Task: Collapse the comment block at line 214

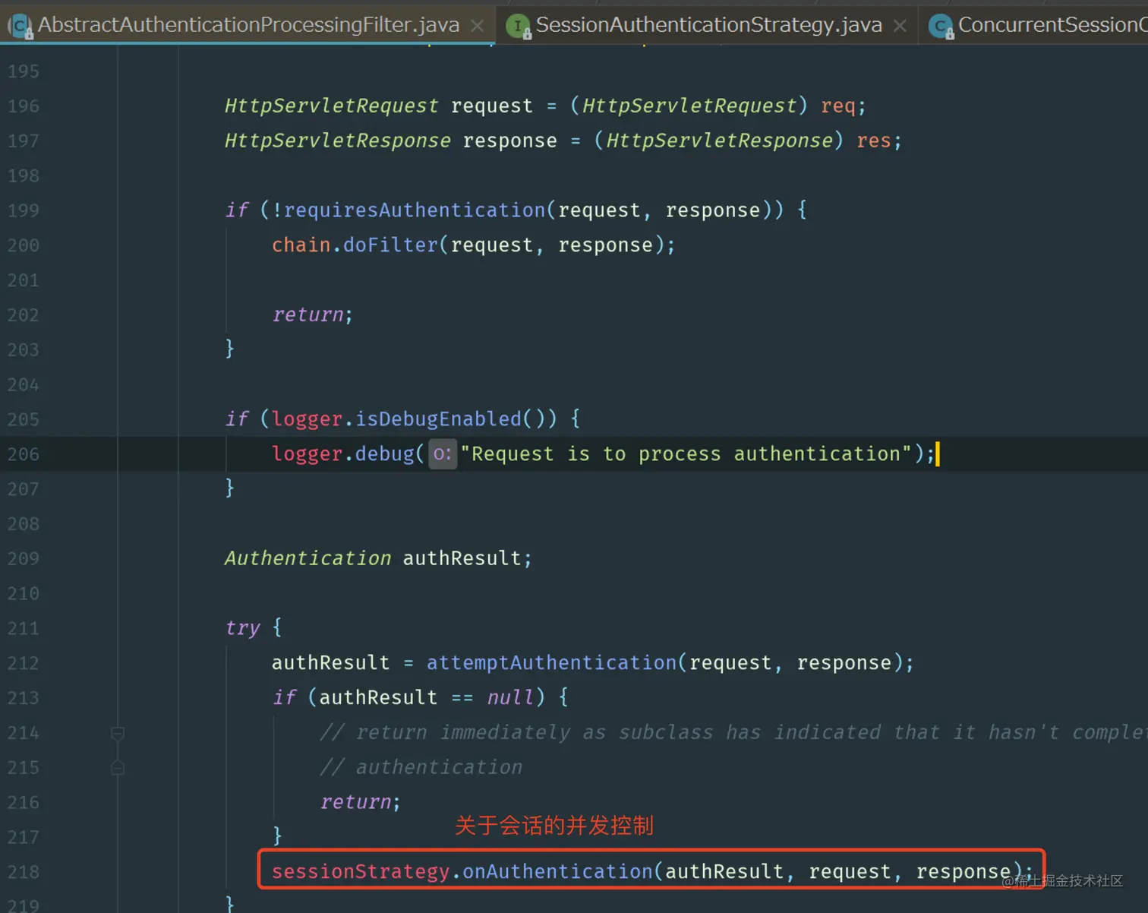Action: (x=118, y=733)
